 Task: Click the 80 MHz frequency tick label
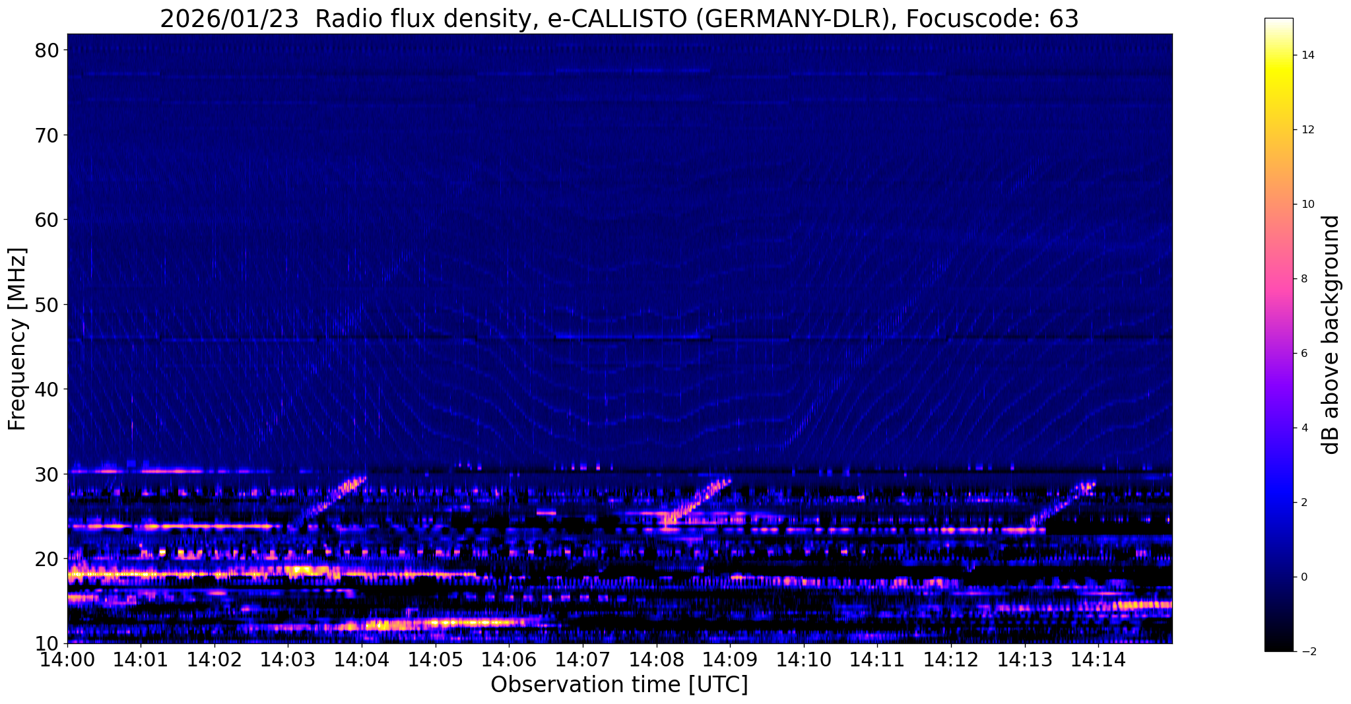pyautogui.click(x=48, y=50)
